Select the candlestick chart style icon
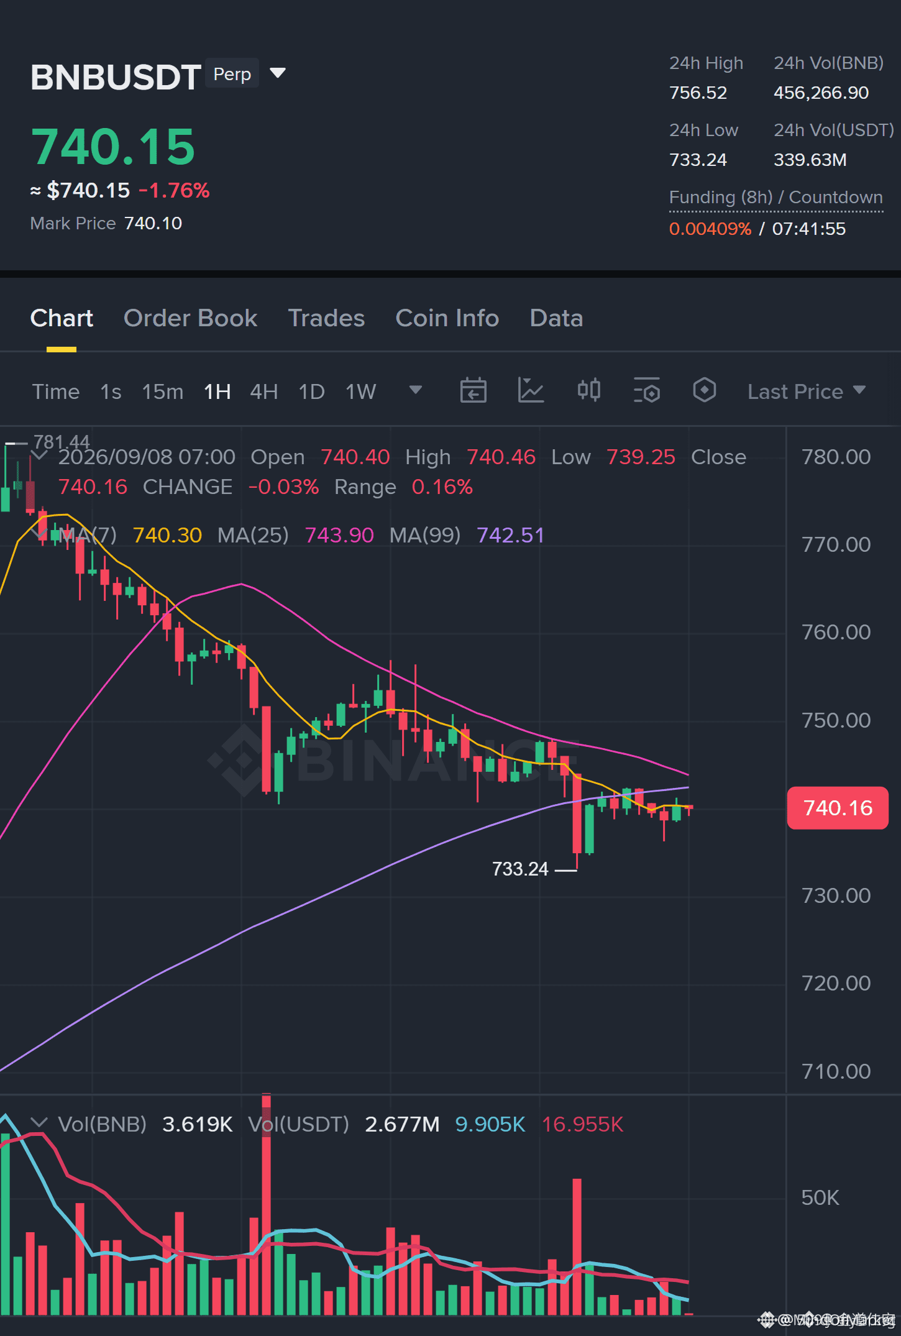 pyautogui.click(x=589, y=391)
